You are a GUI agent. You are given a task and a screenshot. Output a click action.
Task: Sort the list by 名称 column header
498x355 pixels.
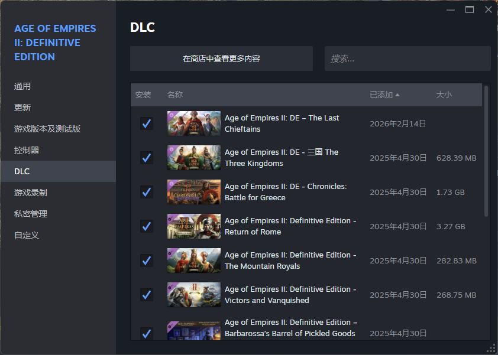tap(175, 95)
